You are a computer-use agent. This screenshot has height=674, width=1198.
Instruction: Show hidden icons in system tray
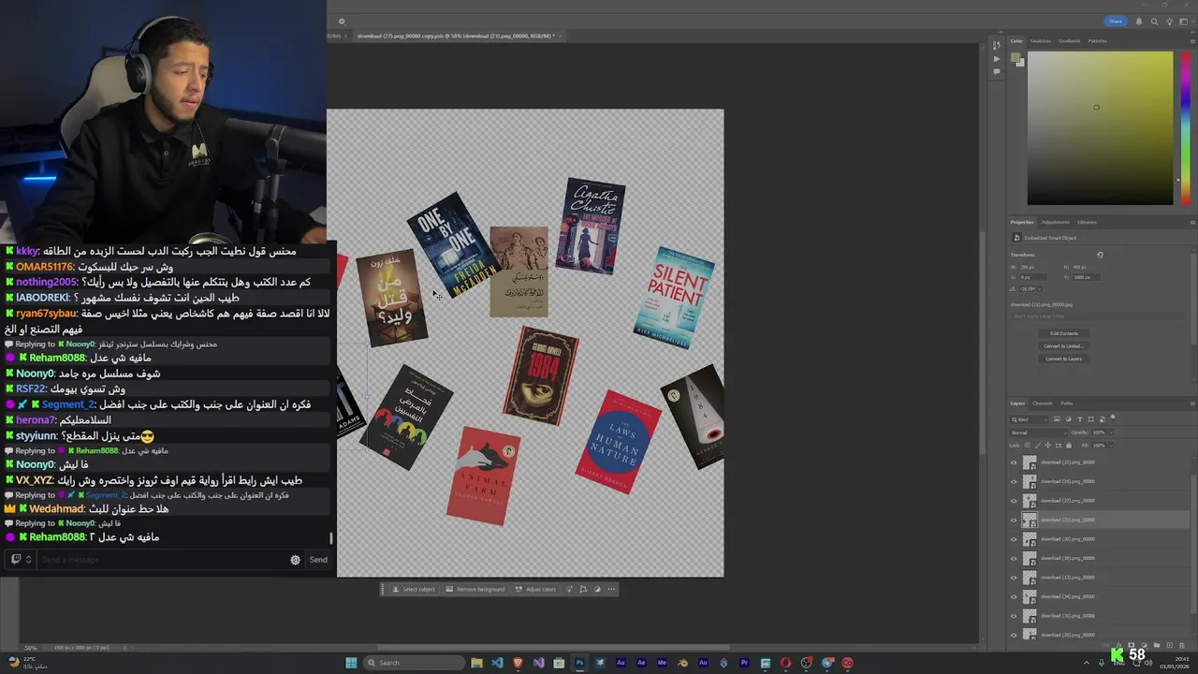[x=1087, y=663]
